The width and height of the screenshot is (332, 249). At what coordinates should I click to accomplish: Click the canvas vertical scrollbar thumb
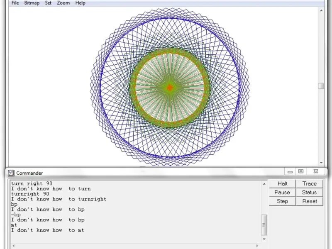tap(321, 86)
